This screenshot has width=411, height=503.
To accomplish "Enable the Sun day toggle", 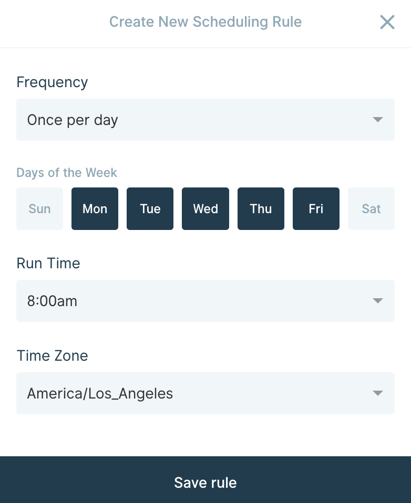I will tap(39, 208).
